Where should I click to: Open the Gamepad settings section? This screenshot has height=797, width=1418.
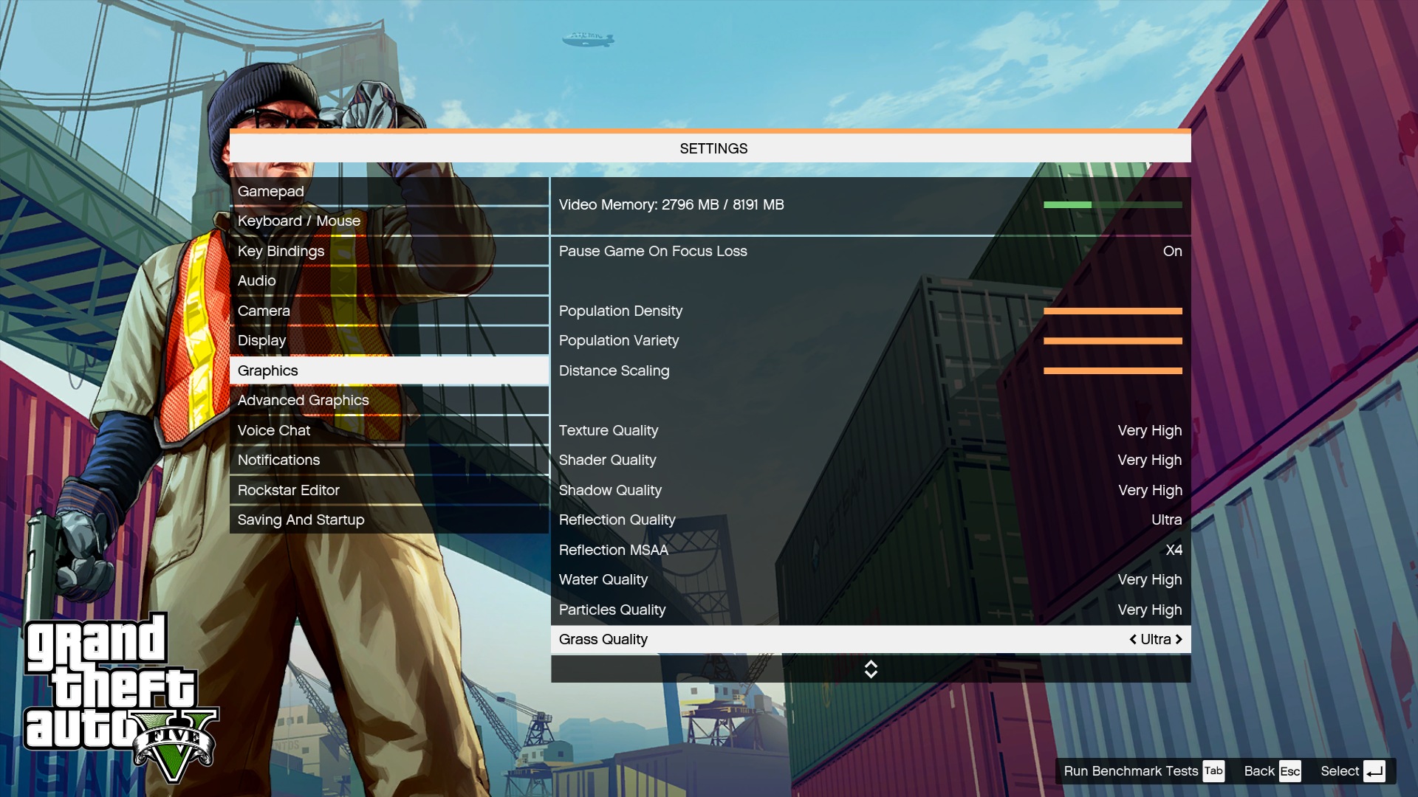pos(271,190)
